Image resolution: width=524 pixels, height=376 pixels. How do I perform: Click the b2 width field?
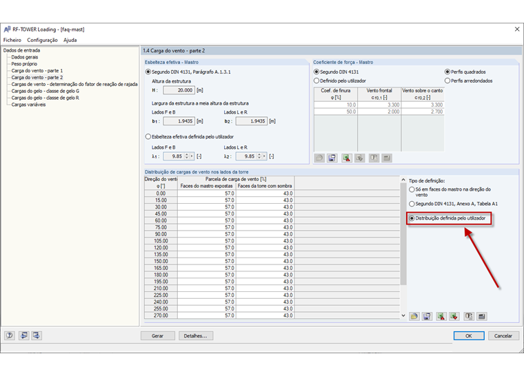click(x=251, y=121)
